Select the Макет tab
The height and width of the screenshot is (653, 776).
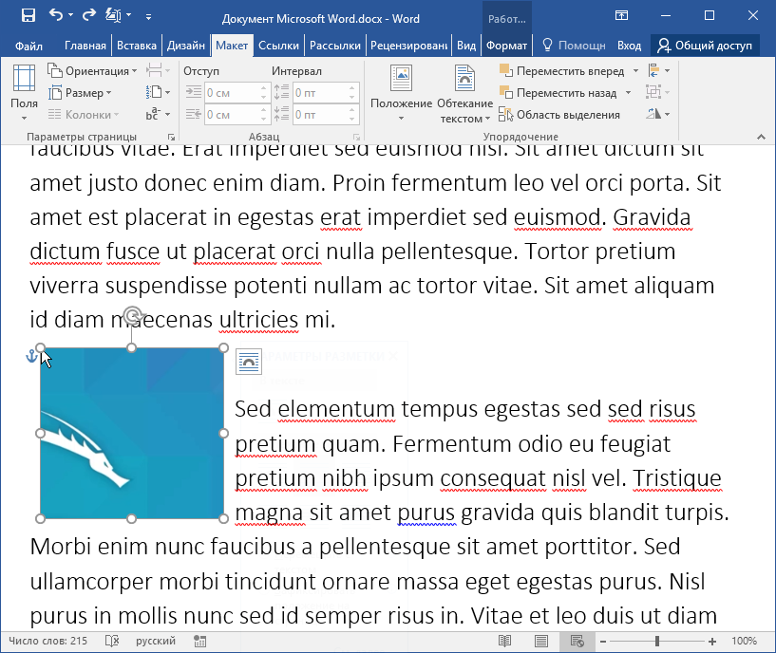tap(232, 46)
